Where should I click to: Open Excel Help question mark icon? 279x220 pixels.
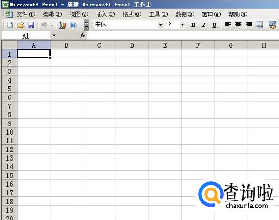(73, 25)
